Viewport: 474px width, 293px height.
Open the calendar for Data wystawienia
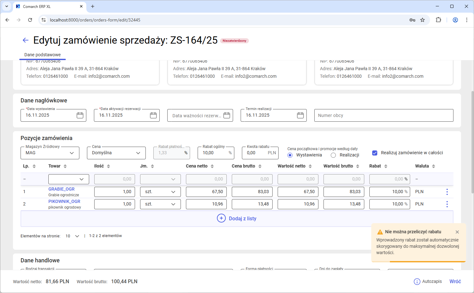point(80,115)
